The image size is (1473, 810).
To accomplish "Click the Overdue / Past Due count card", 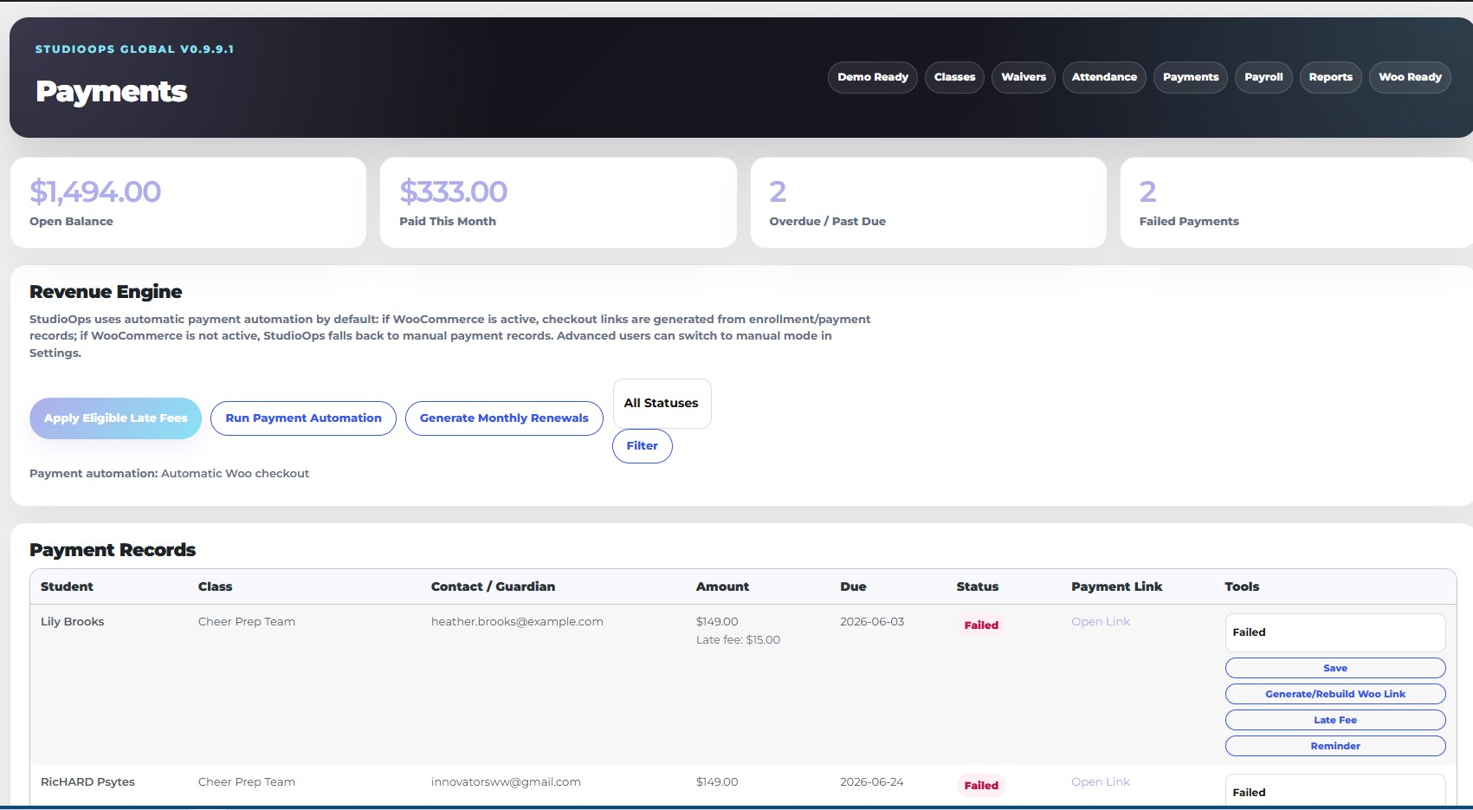I will tap(928, 203).
